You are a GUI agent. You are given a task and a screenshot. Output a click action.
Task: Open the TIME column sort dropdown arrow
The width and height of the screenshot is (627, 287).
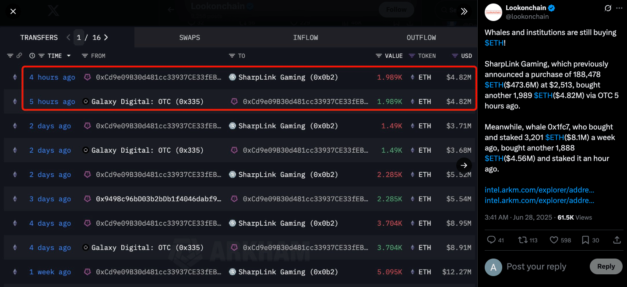(x=69, y=56)
